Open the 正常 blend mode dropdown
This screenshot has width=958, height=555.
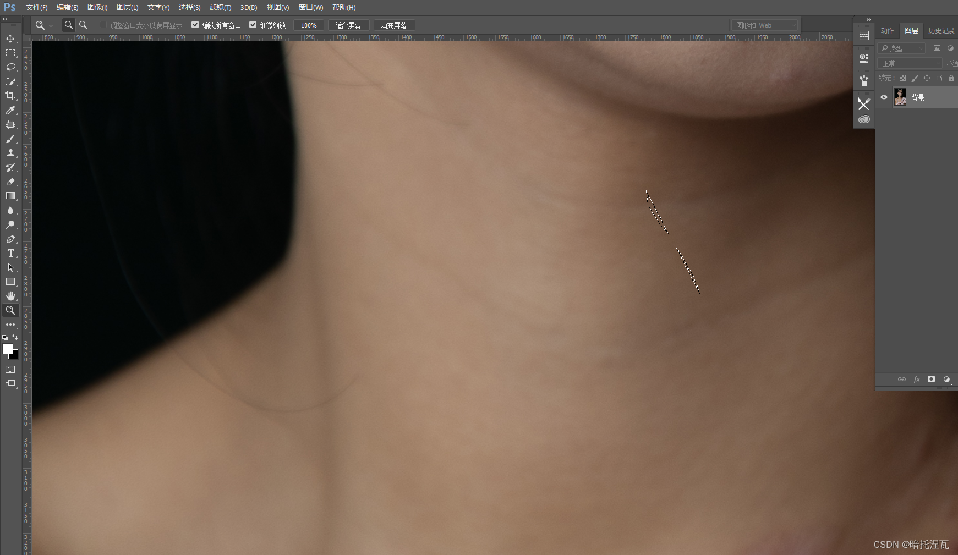coord(910,63)
